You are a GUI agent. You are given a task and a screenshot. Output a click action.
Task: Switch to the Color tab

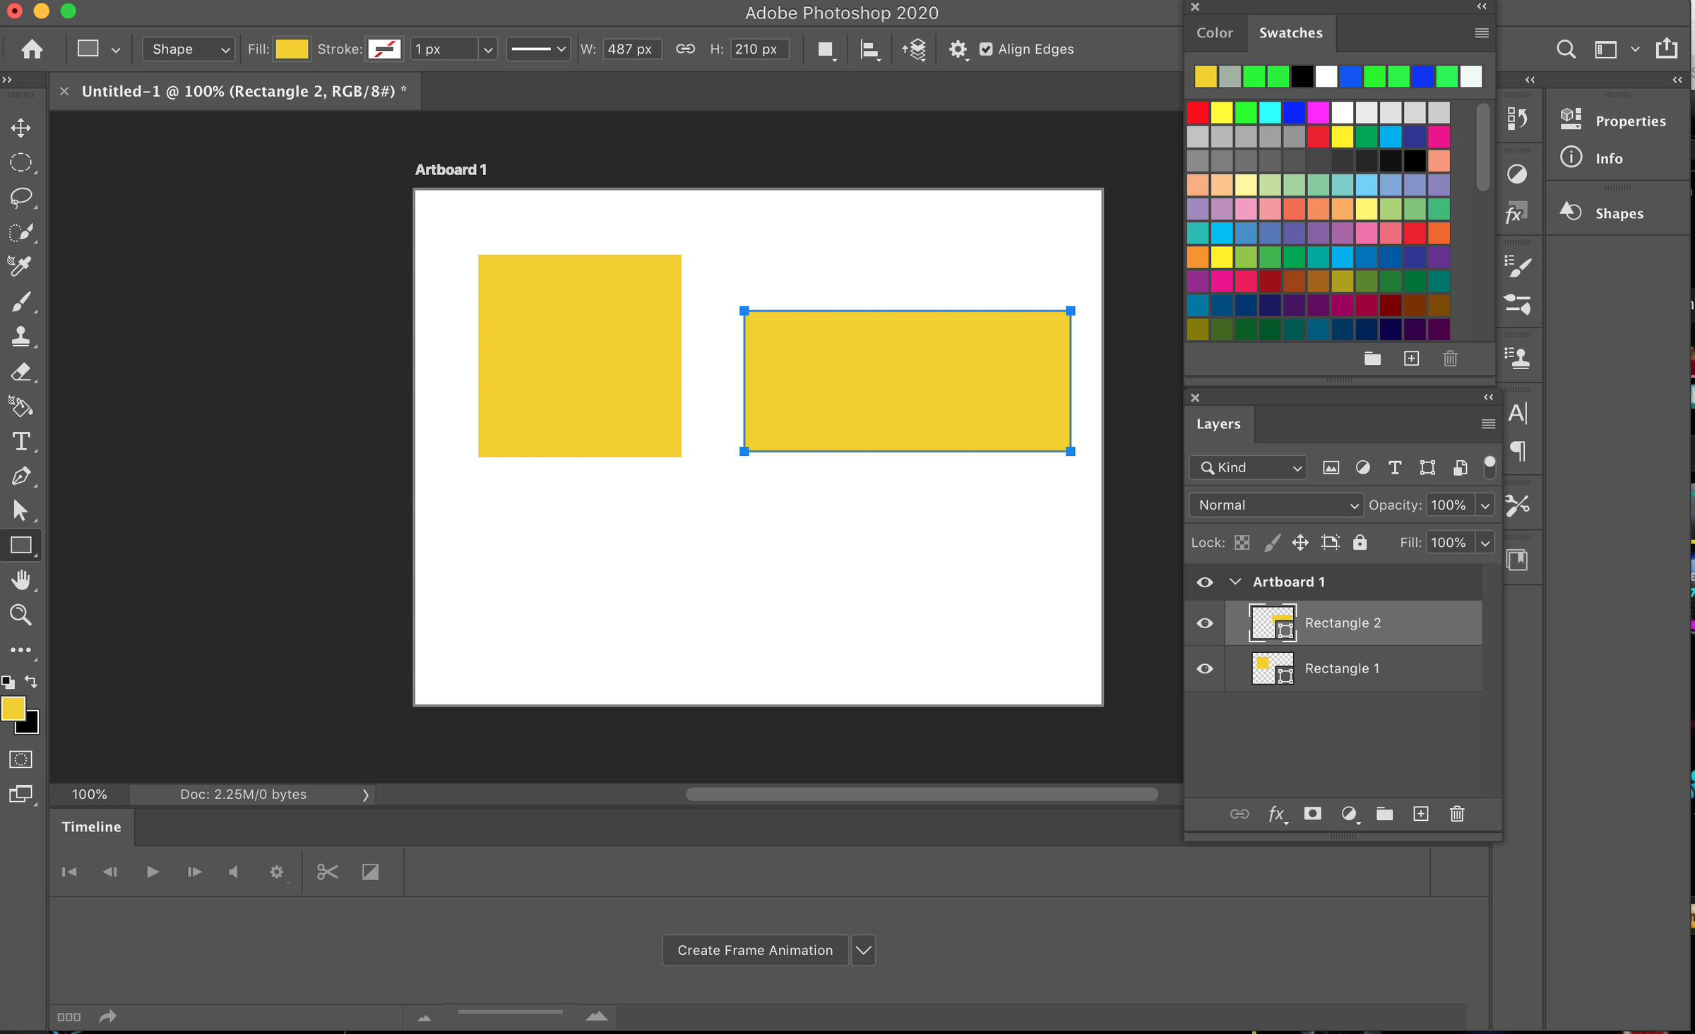[1214, 32]
